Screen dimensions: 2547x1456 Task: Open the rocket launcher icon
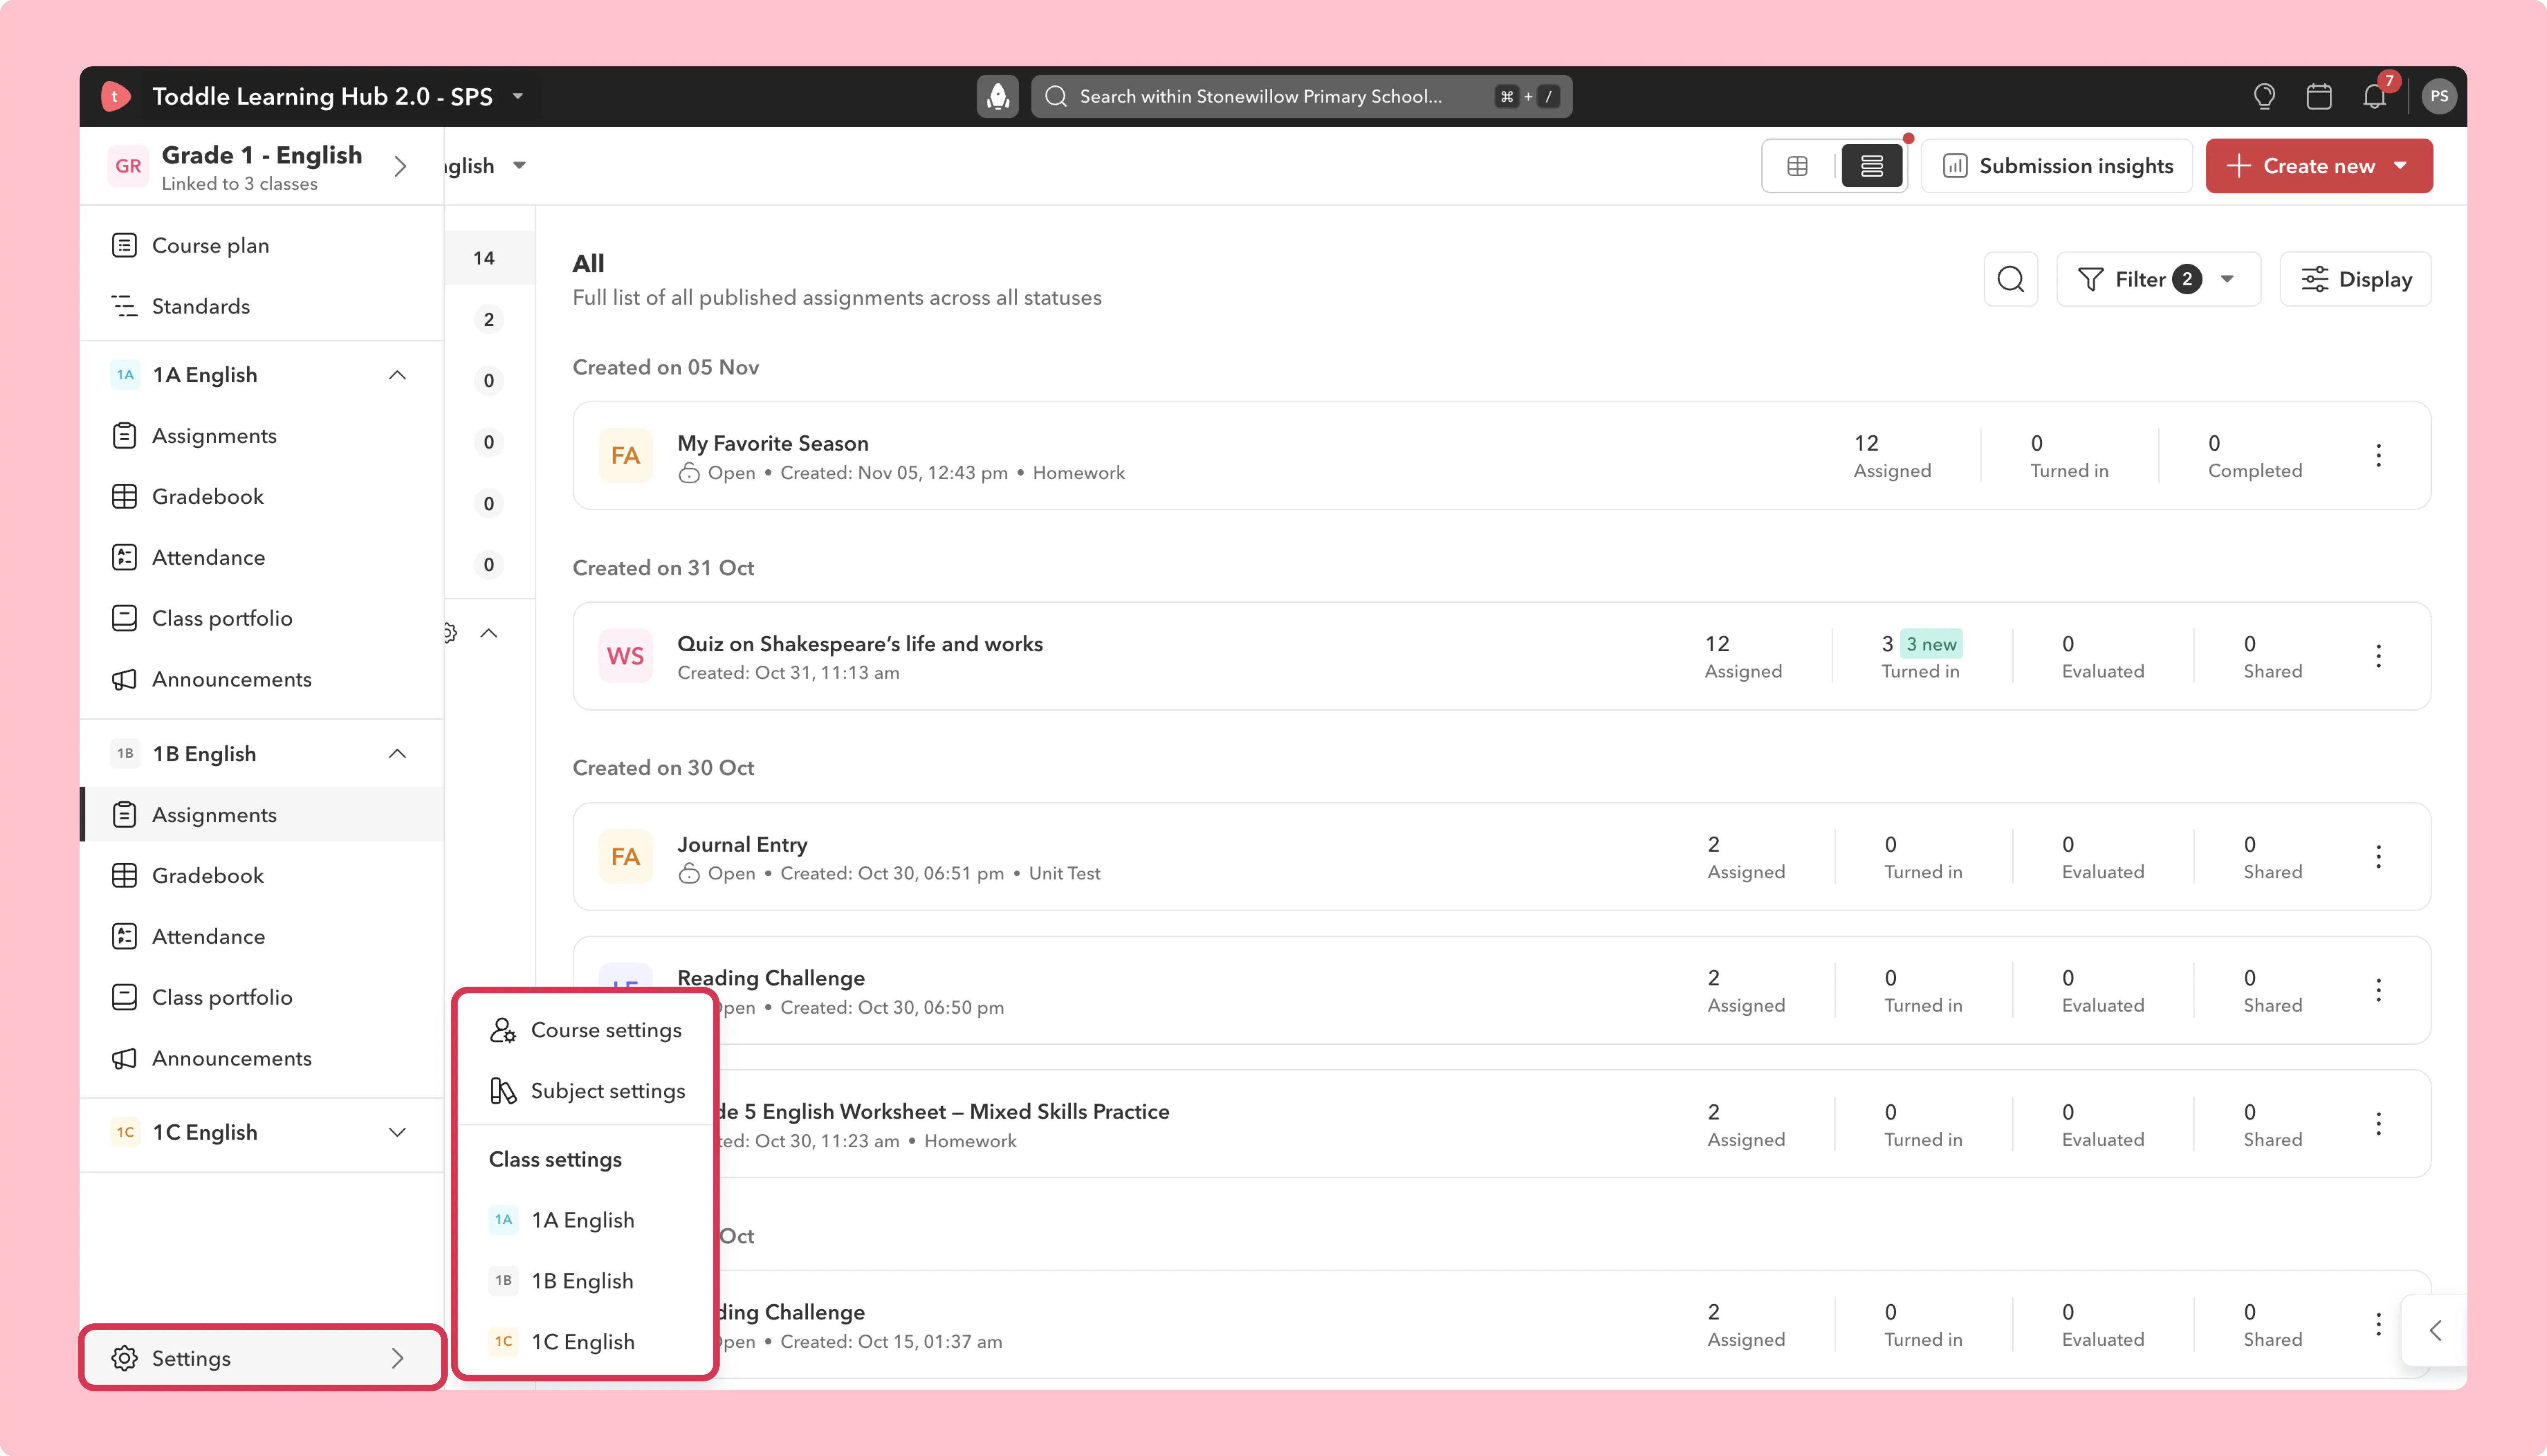tap(997, 96)
